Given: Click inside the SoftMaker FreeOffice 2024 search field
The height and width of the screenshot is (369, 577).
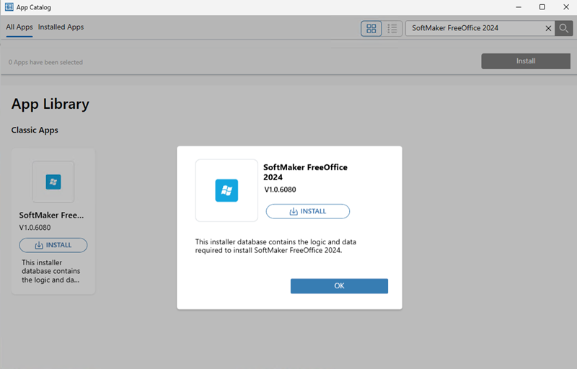Looking at the screenshot, I should [x=472, y=29].
